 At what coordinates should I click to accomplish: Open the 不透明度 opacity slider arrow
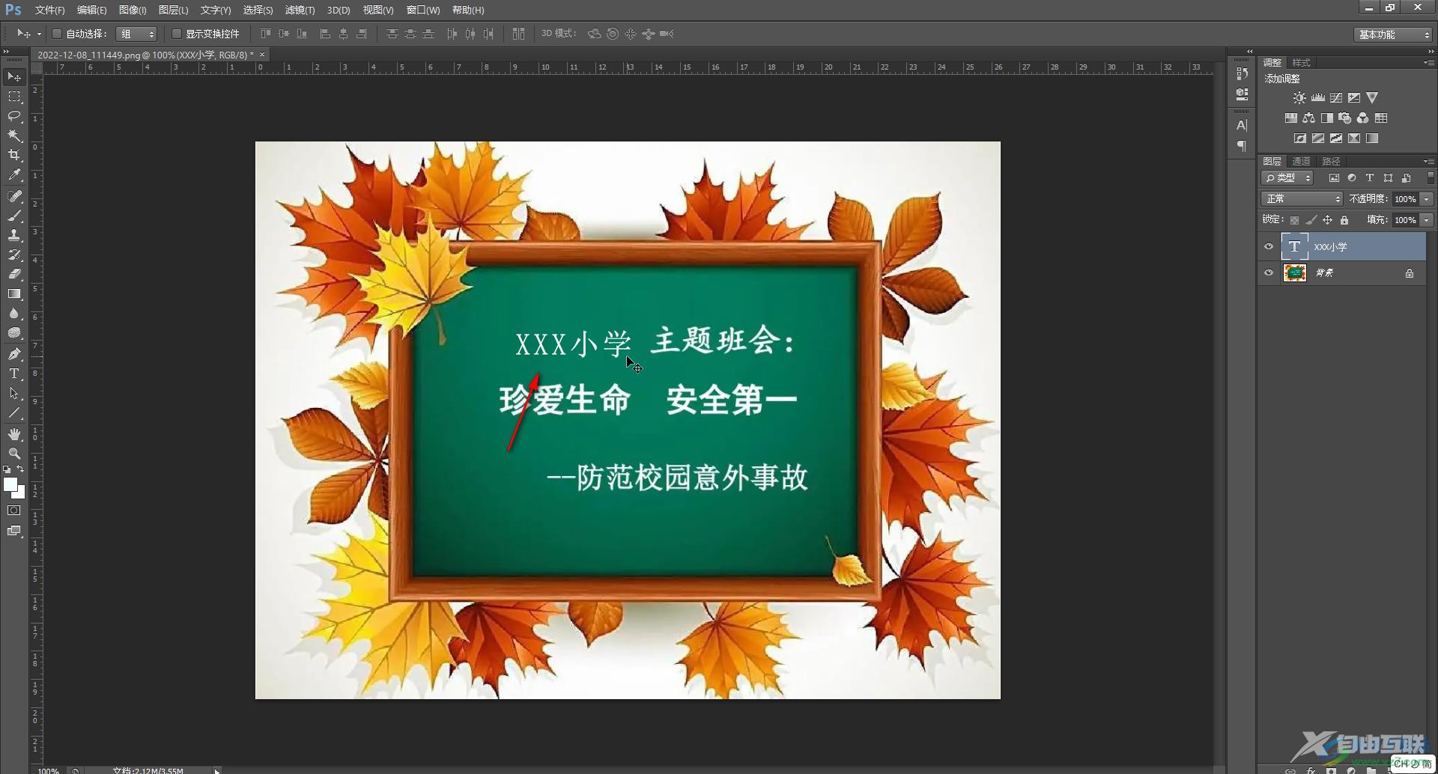(x=1427, y=199)
